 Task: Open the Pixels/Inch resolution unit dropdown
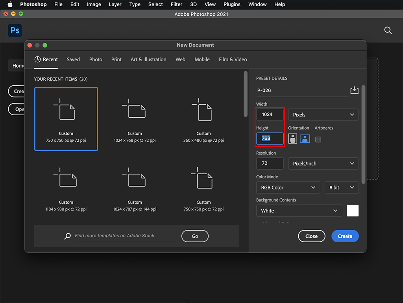coord(324,163)
